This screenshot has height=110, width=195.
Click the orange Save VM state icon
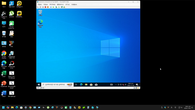click(48, 7)
